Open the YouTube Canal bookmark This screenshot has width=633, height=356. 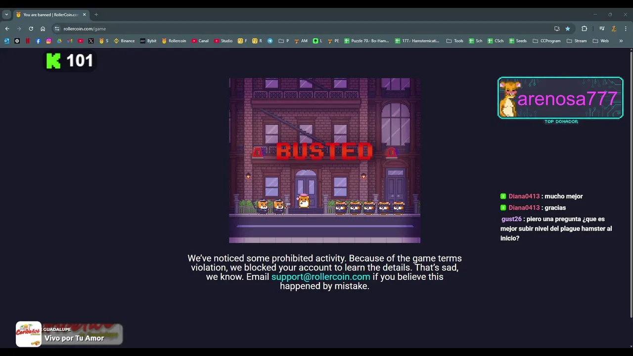[200, 41]
